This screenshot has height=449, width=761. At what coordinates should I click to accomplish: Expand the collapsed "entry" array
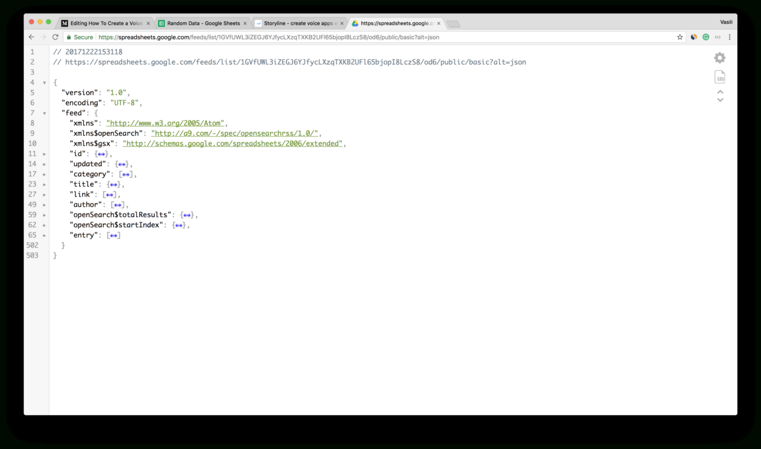point(44,235)
